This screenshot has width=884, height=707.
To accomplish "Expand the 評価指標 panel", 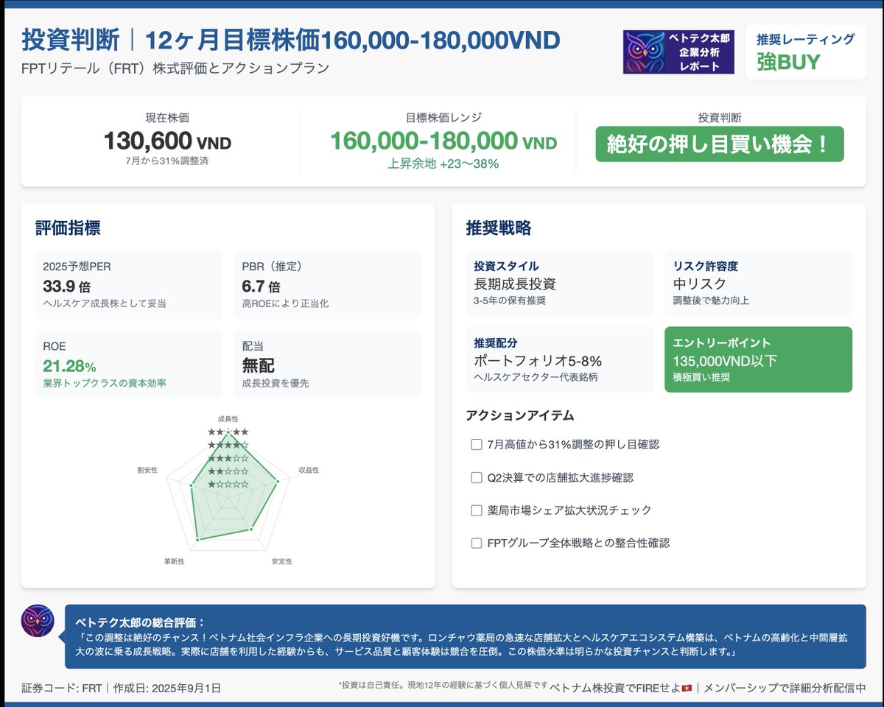I will pos(66,229).
